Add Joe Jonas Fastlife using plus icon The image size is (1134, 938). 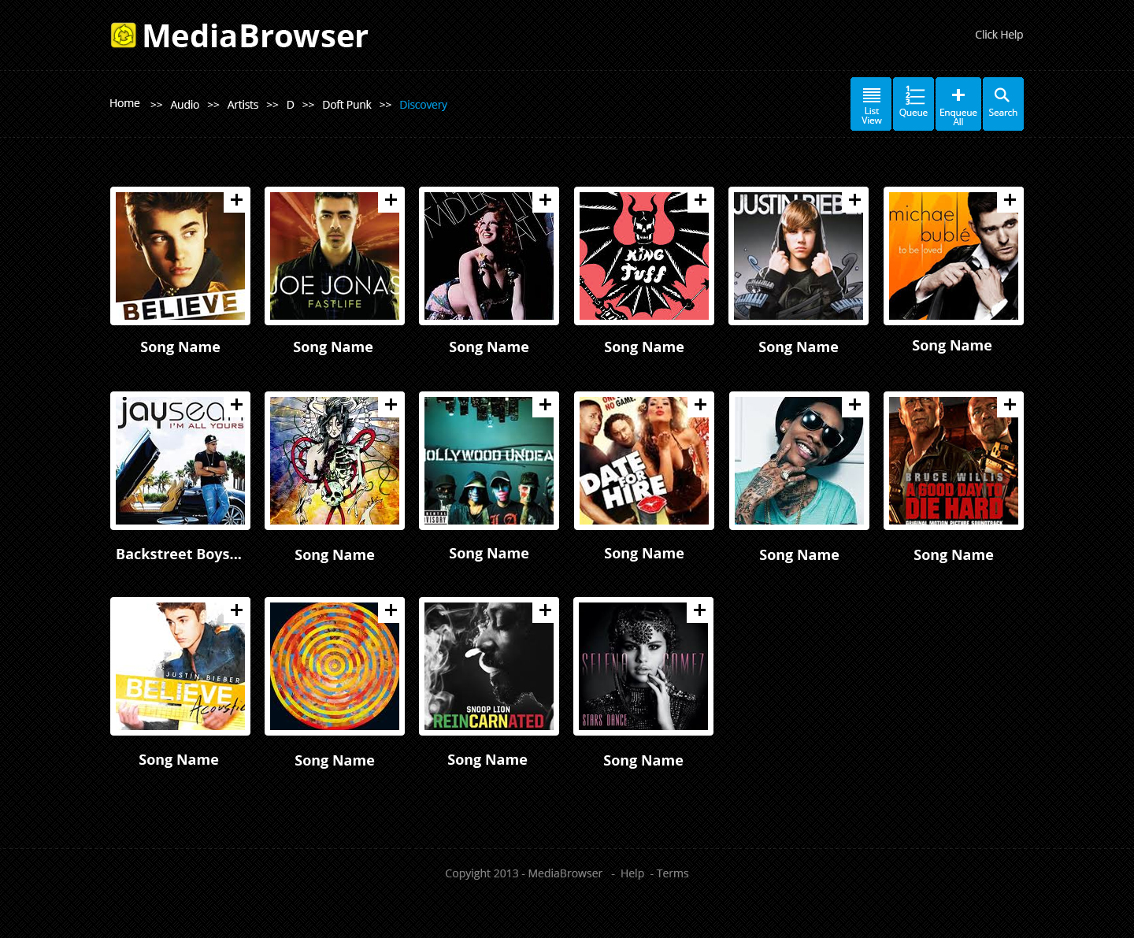(391, 200)
